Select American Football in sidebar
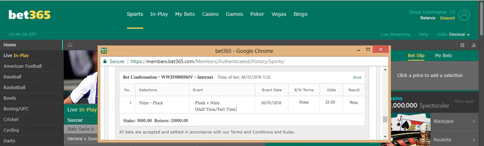The width and height of the screenshot is (484, 146). (x=31, y=66)
